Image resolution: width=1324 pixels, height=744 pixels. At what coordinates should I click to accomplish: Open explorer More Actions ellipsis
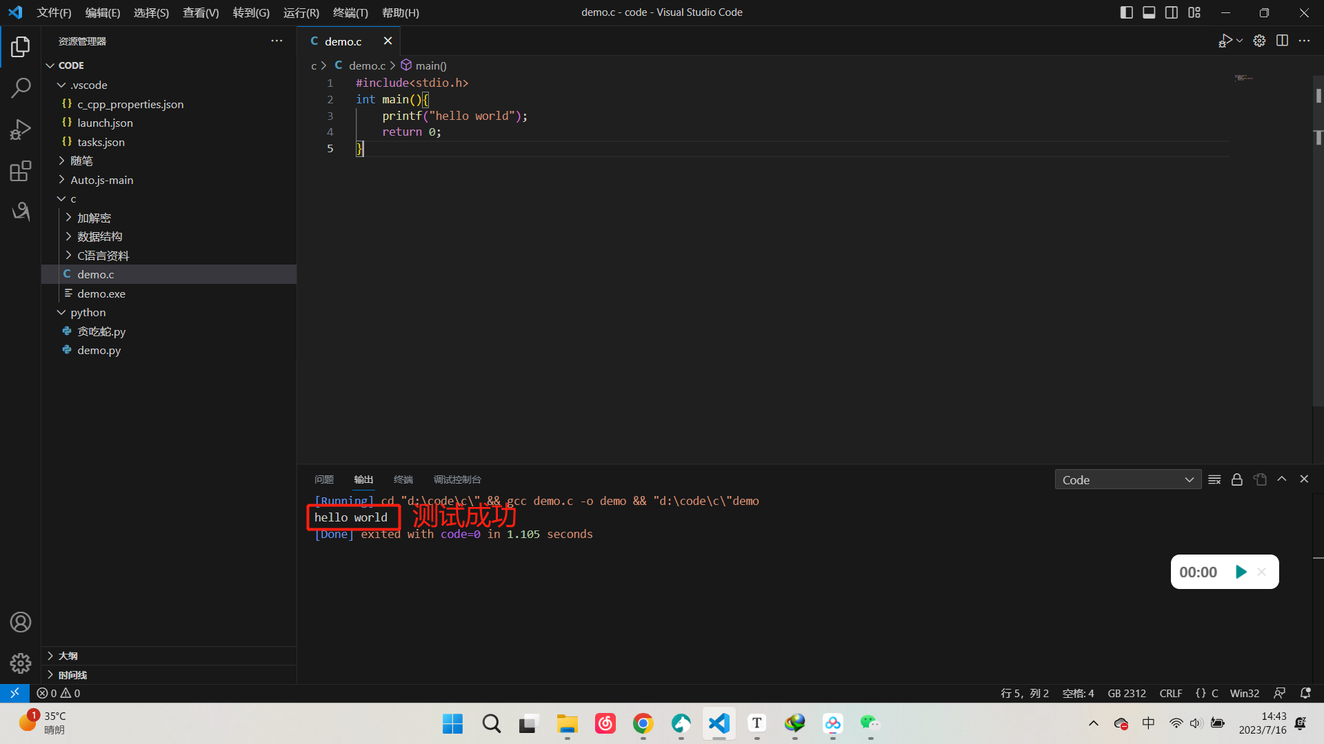tap(277, 41)
